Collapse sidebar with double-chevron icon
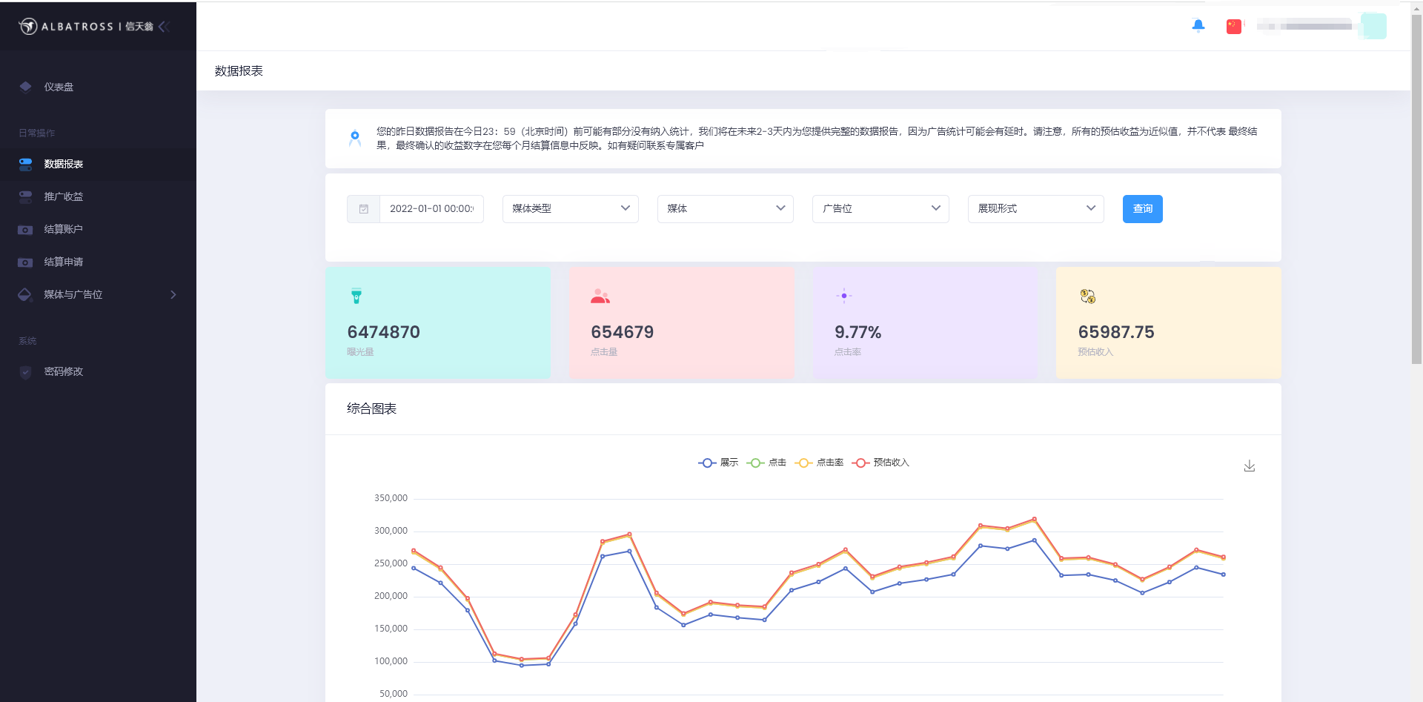 coord(165,27)
